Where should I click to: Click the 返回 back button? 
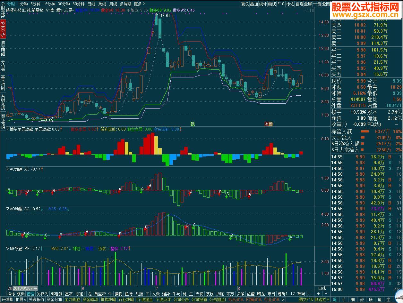[x=326, y=4]
